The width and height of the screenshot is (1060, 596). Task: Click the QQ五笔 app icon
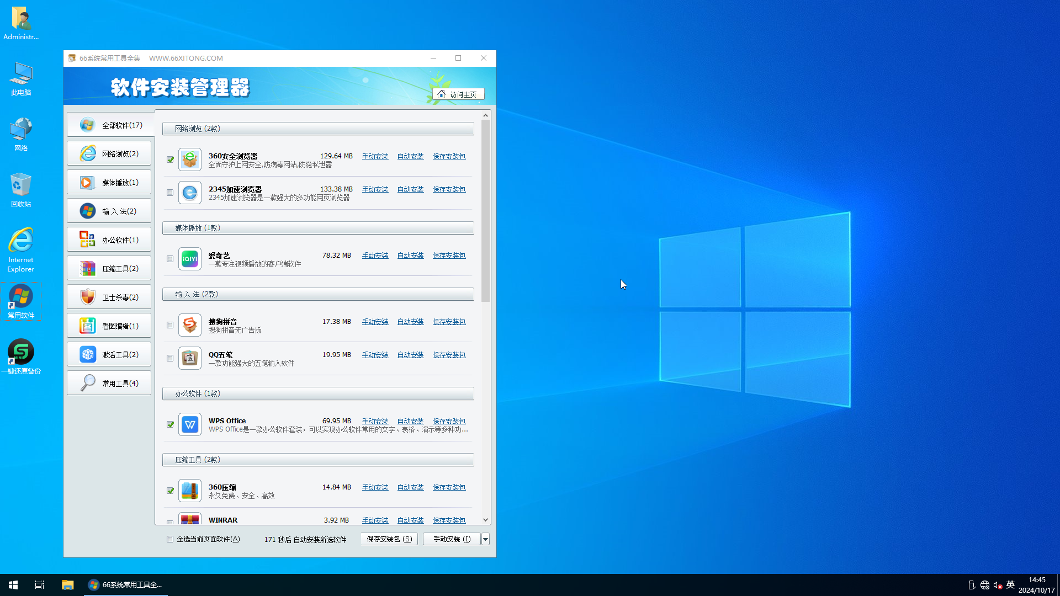pos(189,358)
